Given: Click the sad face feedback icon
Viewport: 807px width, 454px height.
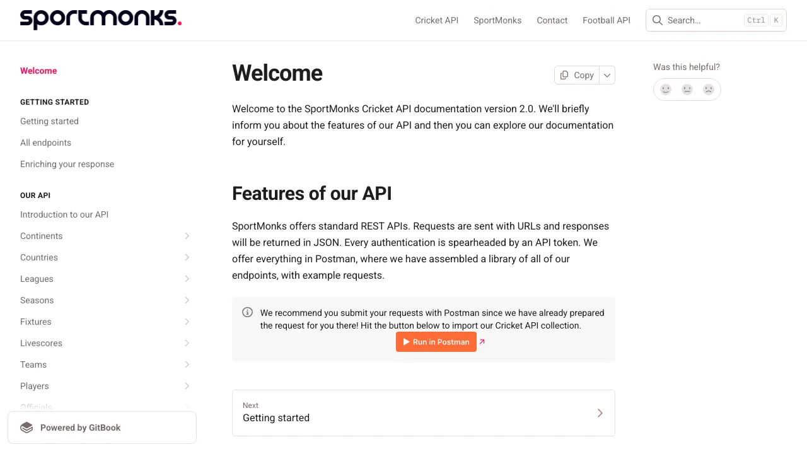Looking at the screenshot, I should pyautogui.click(x=709, y=90).
